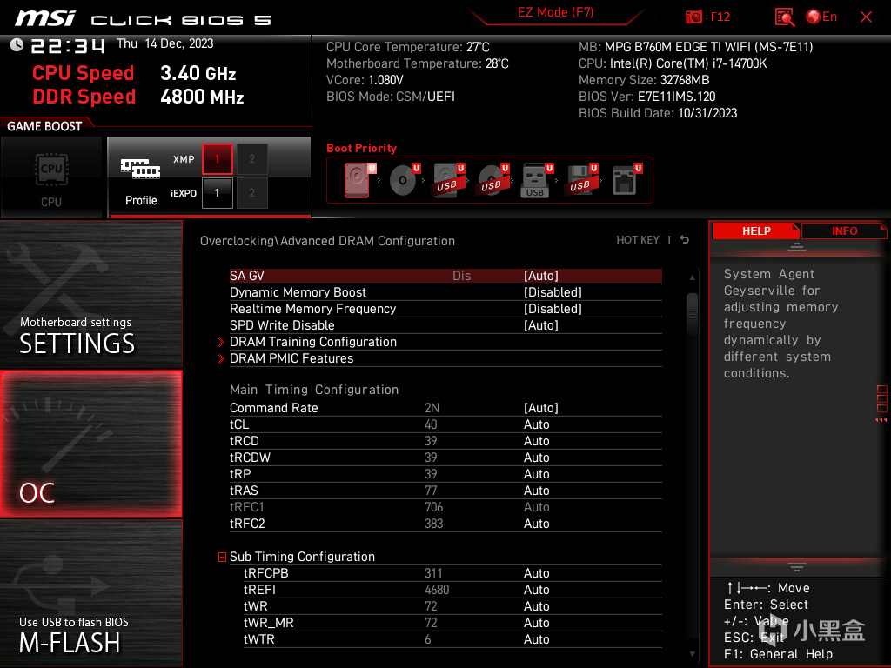Toggle the CPU Game Boost button

point(51,177)
